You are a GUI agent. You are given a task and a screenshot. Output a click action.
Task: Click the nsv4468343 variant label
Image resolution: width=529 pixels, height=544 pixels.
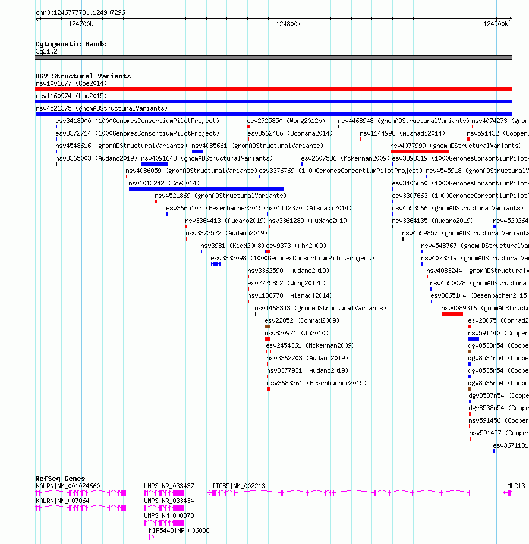[x=320, y=308]
